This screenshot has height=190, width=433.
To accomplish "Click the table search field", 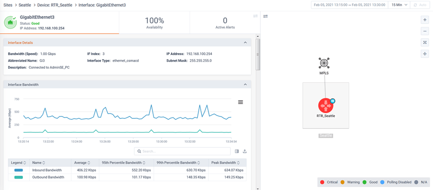I will 182,151.
